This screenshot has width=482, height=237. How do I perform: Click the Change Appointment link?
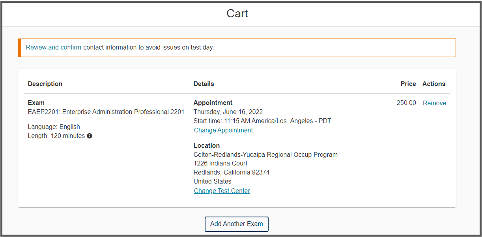[223, 130]
